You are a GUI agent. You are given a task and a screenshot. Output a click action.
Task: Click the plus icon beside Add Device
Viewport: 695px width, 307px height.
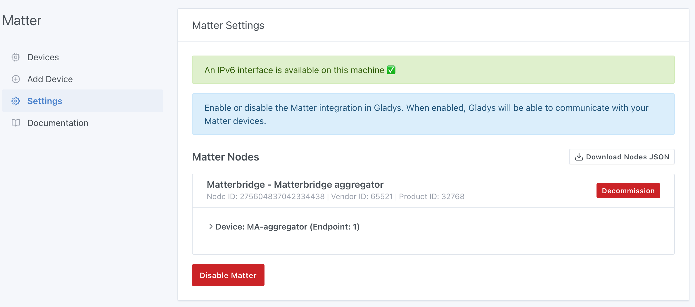16,79
